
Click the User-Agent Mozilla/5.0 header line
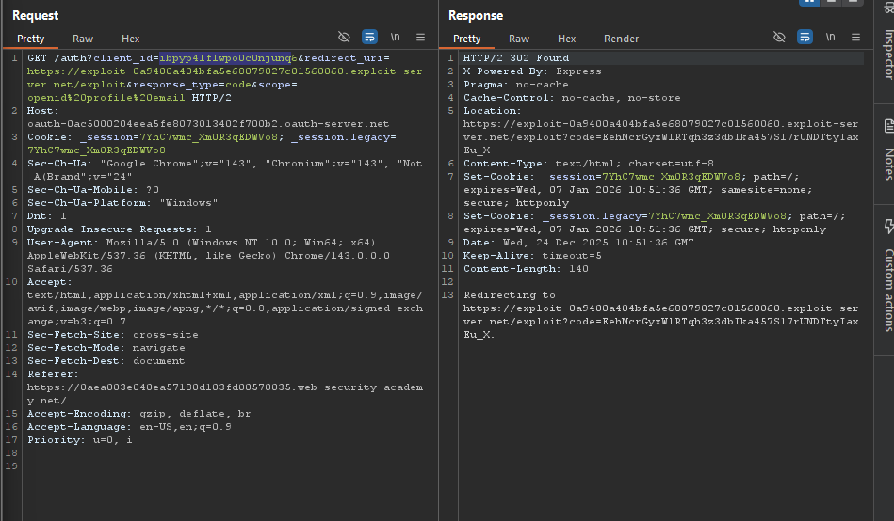(x=209, y=256)
